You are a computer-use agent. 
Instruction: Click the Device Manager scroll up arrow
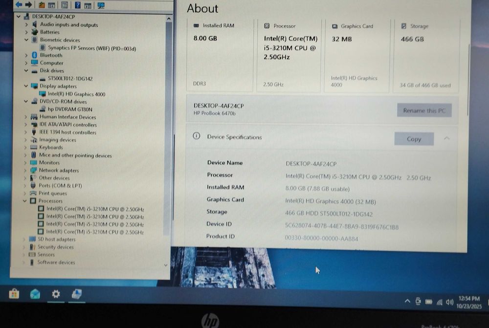[169, 19]
